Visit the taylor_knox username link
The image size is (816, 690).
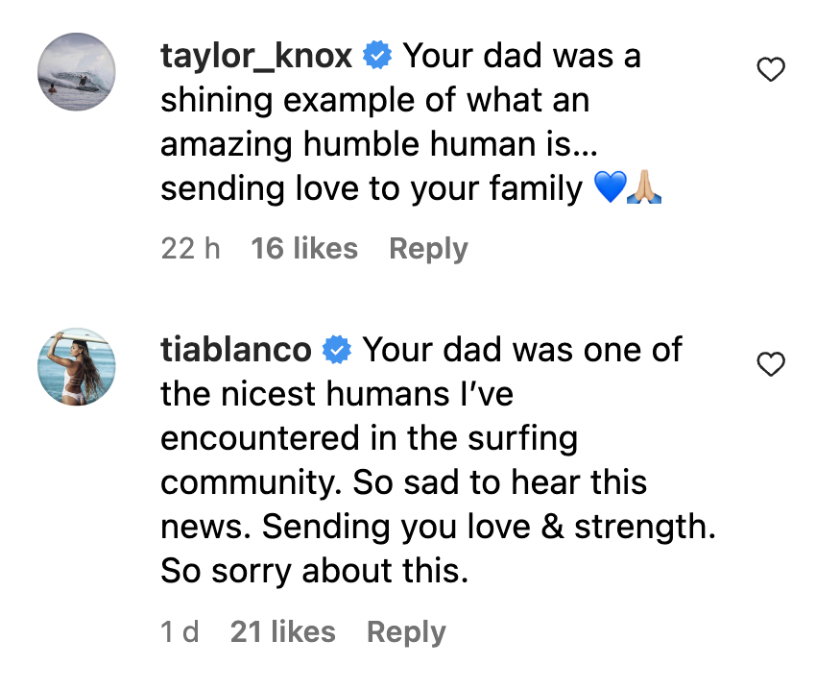(256, 57)
